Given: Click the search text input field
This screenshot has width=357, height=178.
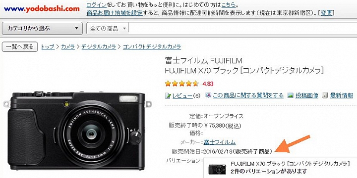Looking at the screenshot, I should click(x=242, y=29).
